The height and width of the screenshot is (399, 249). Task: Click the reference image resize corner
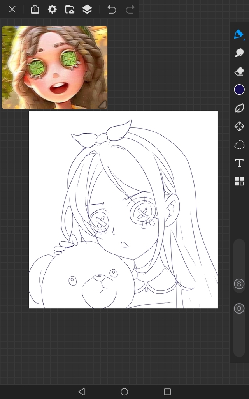(103, 104)
